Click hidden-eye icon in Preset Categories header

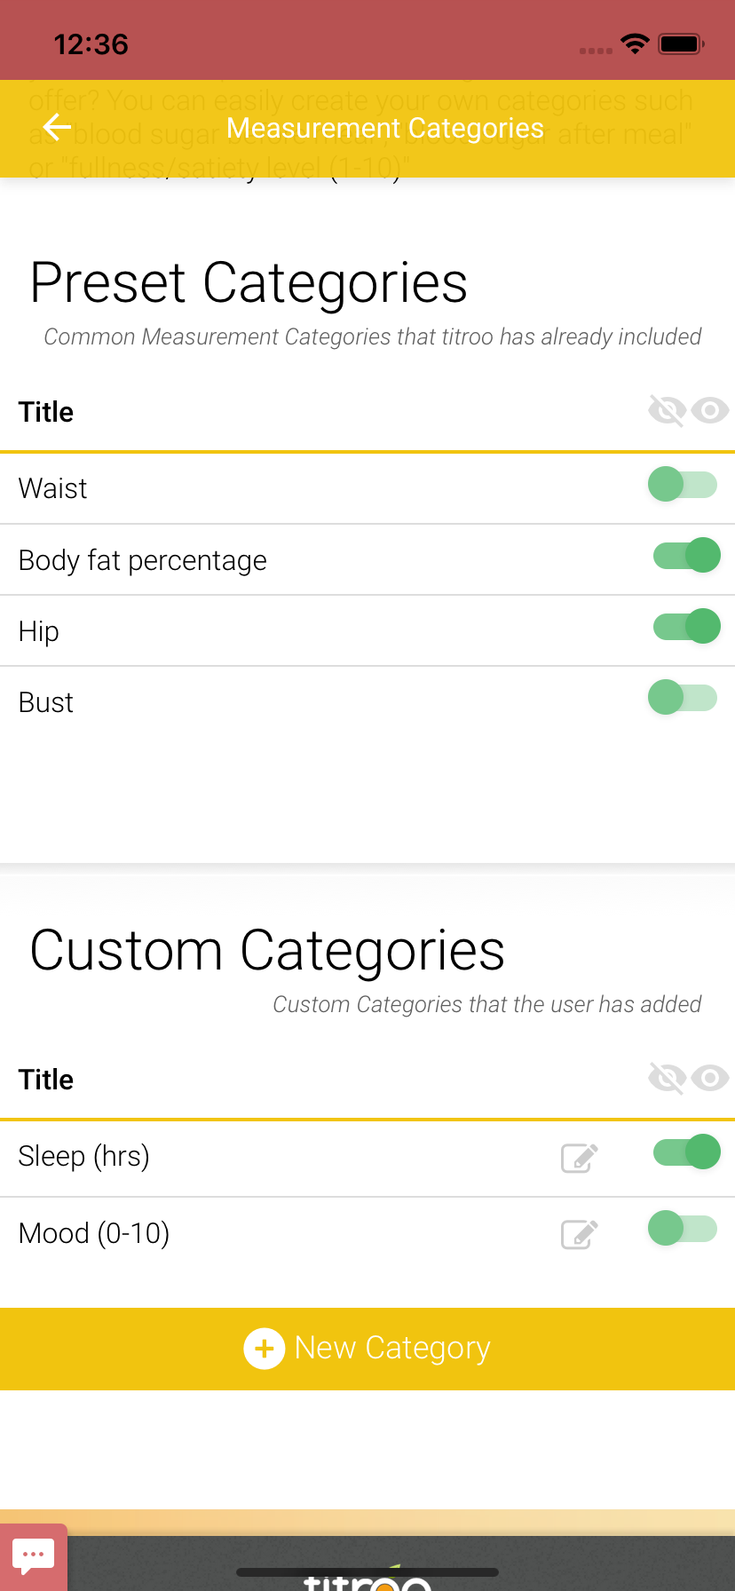[x=667, y=411]
